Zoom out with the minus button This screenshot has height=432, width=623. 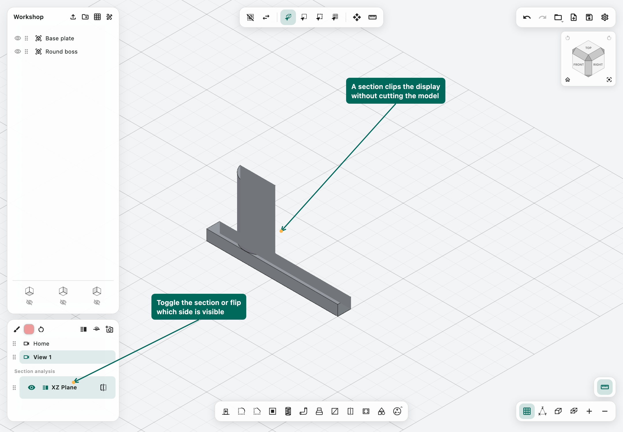tap(605, 411)
